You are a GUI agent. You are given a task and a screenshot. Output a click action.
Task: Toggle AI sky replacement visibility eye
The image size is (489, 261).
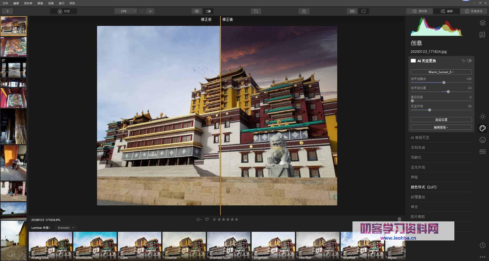[x=469, y=61]
